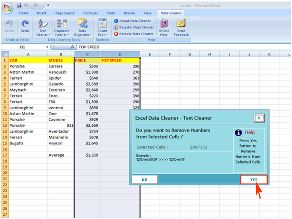Click the TOP SPEED header cell
The image size is (292, 219).
[120, 60]
